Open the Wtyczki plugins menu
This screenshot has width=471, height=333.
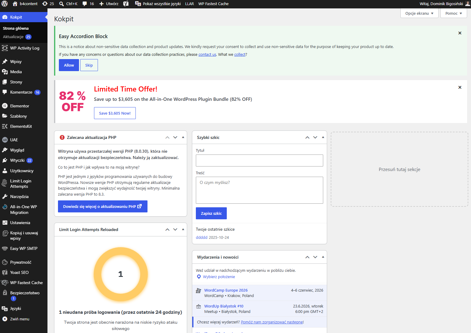pyautogui.click(x=24, y=160)
